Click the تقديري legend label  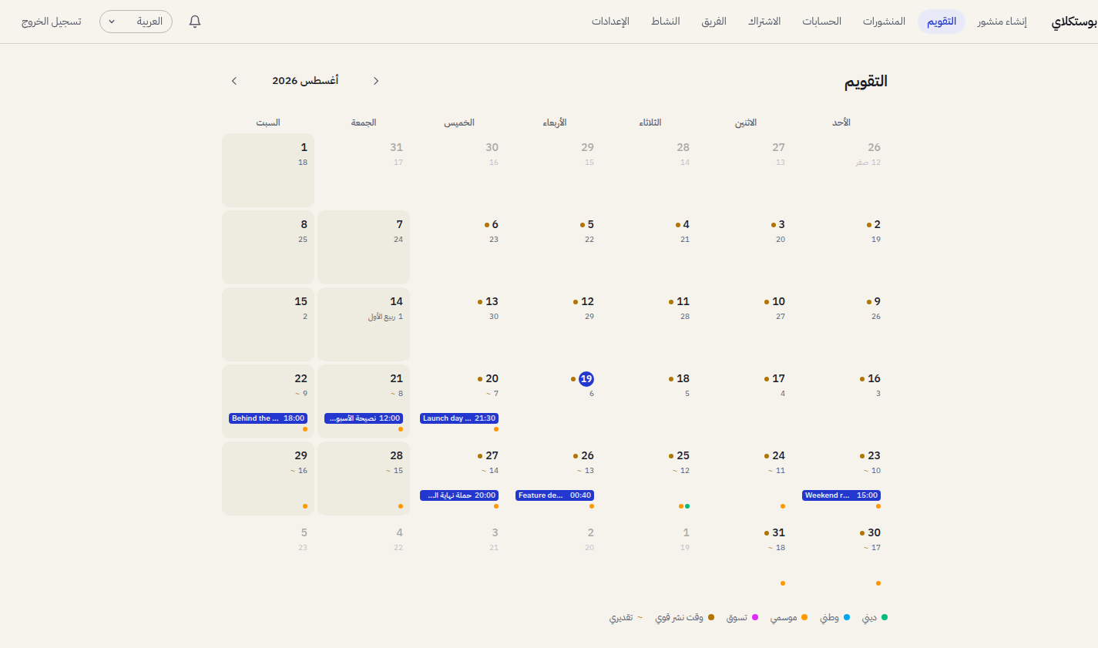(x=621, y=617)
